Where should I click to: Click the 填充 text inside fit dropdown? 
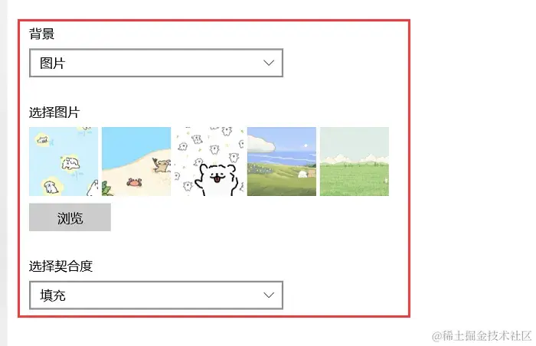(52, 295)
